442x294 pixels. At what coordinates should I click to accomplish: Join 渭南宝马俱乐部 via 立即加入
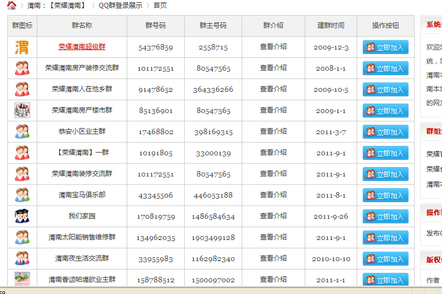click(x=385, y=195)
